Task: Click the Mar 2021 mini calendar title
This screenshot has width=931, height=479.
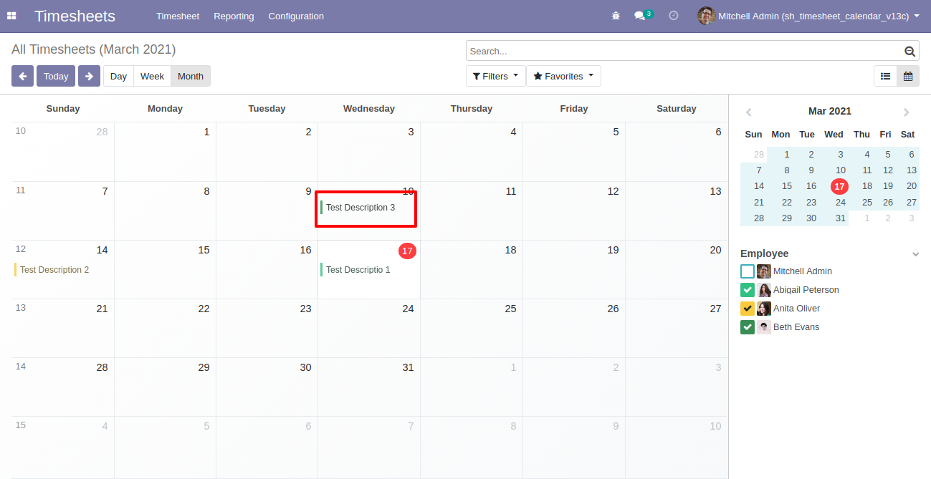Action: 830,111
